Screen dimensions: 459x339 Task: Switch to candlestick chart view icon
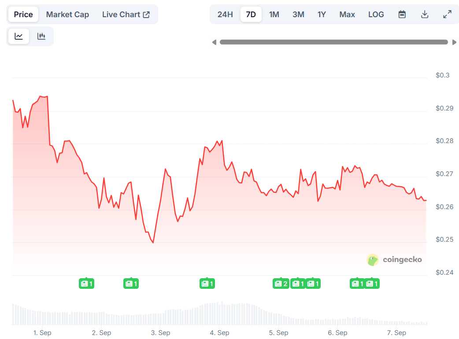(x=41, y=36)
